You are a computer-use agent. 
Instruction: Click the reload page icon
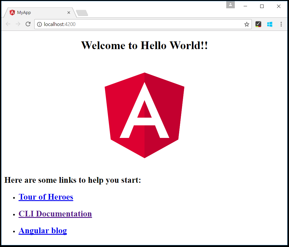(28, 24)
